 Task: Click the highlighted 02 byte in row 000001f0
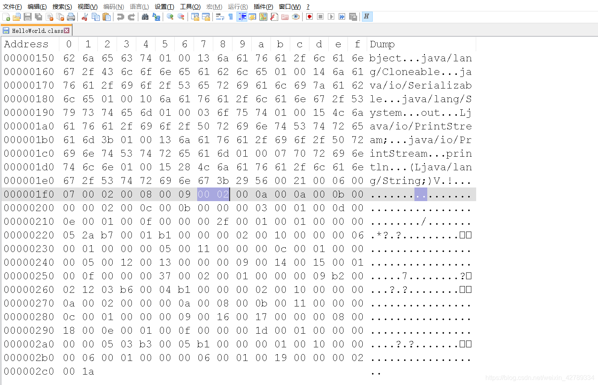pyautogui.click(x=223, y=194)
